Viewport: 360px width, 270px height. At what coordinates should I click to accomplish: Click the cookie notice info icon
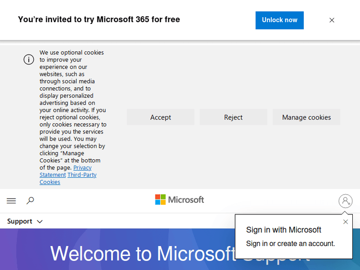29,59
